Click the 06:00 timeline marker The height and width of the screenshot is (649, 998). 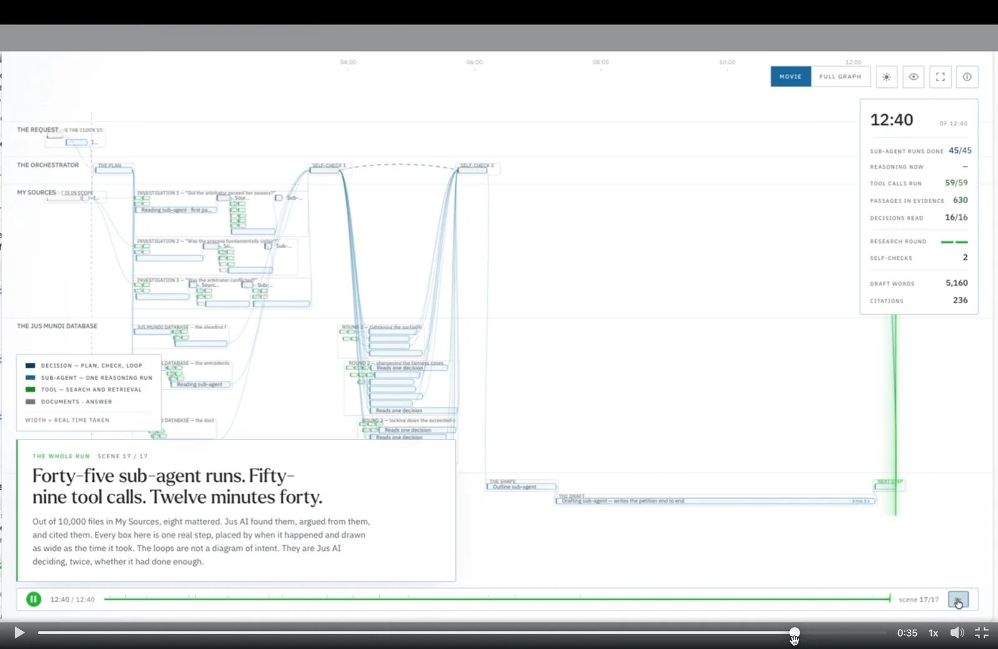[x=474, y=62]
